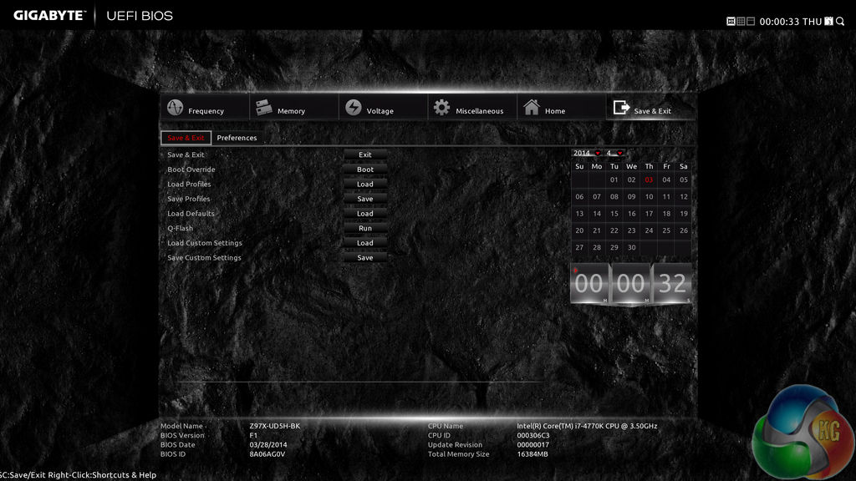Screen dimensions: 856x481
Task: Click the i7-4770K CPU name value
Action: (587, 426)
